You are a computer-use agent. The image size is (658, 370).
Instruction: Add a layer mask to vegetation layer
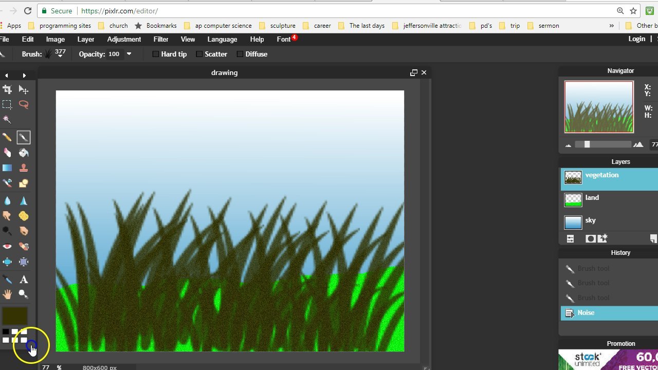pos(591,238)
